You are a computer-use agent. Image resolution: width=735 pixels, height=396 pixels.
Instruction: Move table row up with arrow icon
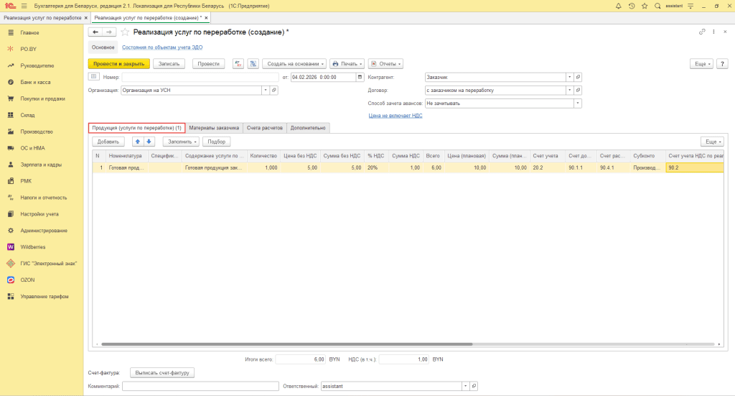(138, 142)
